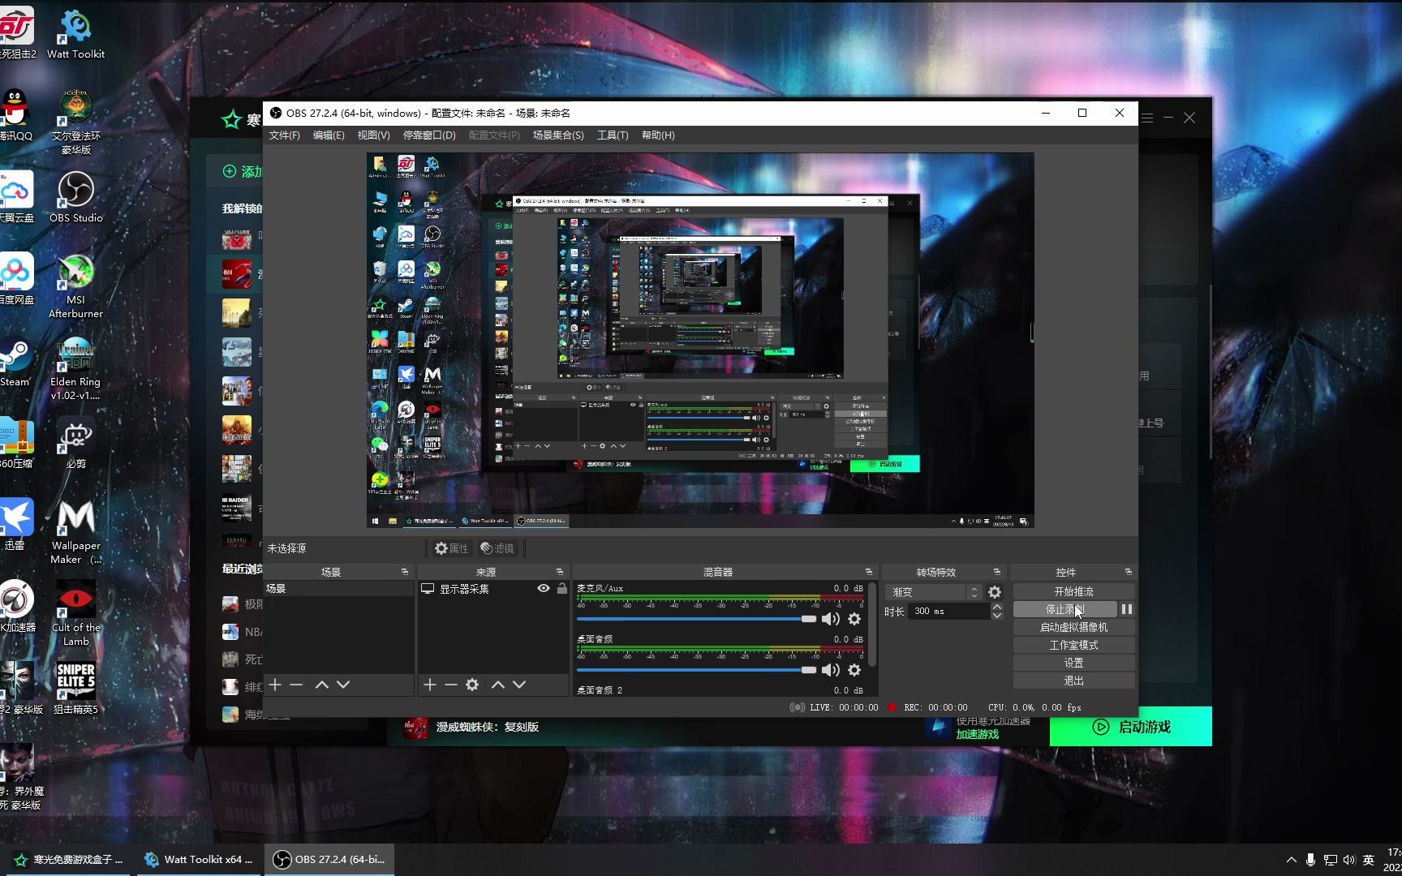This screenshot has width=1402, height=876.
Task: Remove the selected source with the minus button
Action: tap(451, 685)
